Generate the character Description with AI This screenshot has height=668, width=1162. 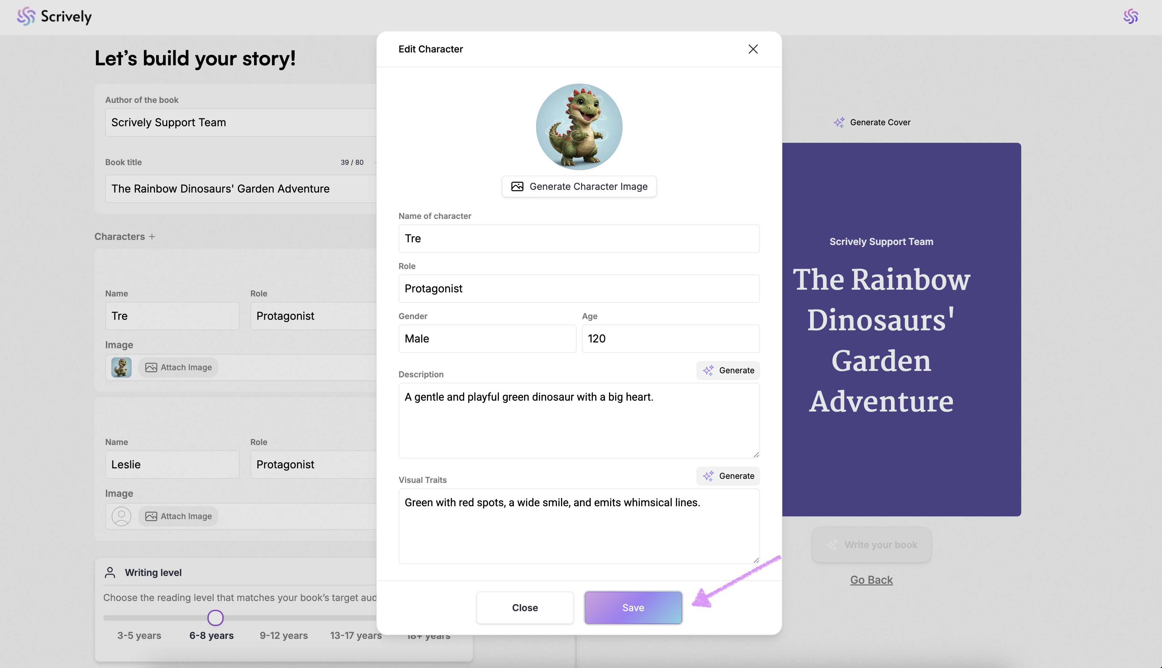(728, 370)
